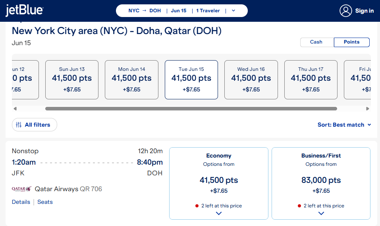Switch fare display to Points
This screenshot has height=226, width=380.
(x=351, y=42)
